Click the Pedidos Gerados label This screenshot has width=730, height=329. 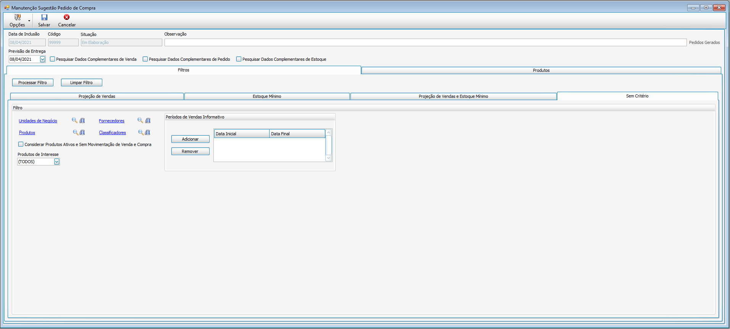[x=704, y=42]
